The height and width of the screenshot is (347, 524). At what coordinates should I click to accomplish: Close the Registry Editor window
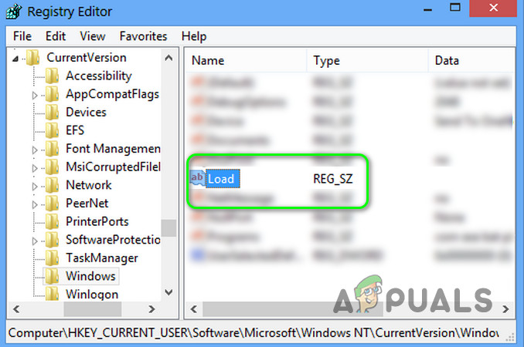coord(493,8)
